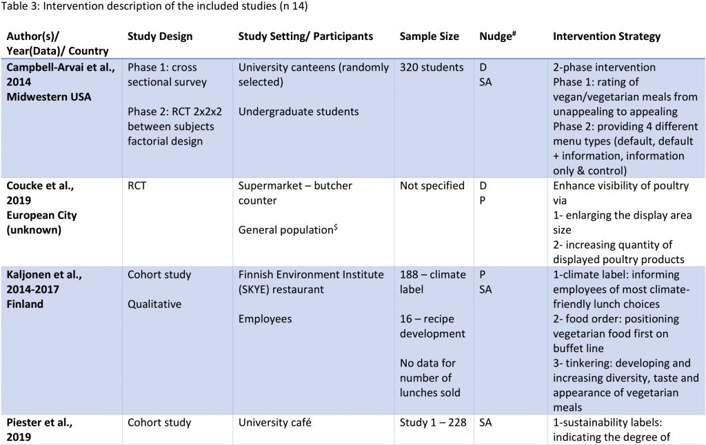
Task: Select the "Undergraduate students" participants text
Action: (x=299, y=112)
